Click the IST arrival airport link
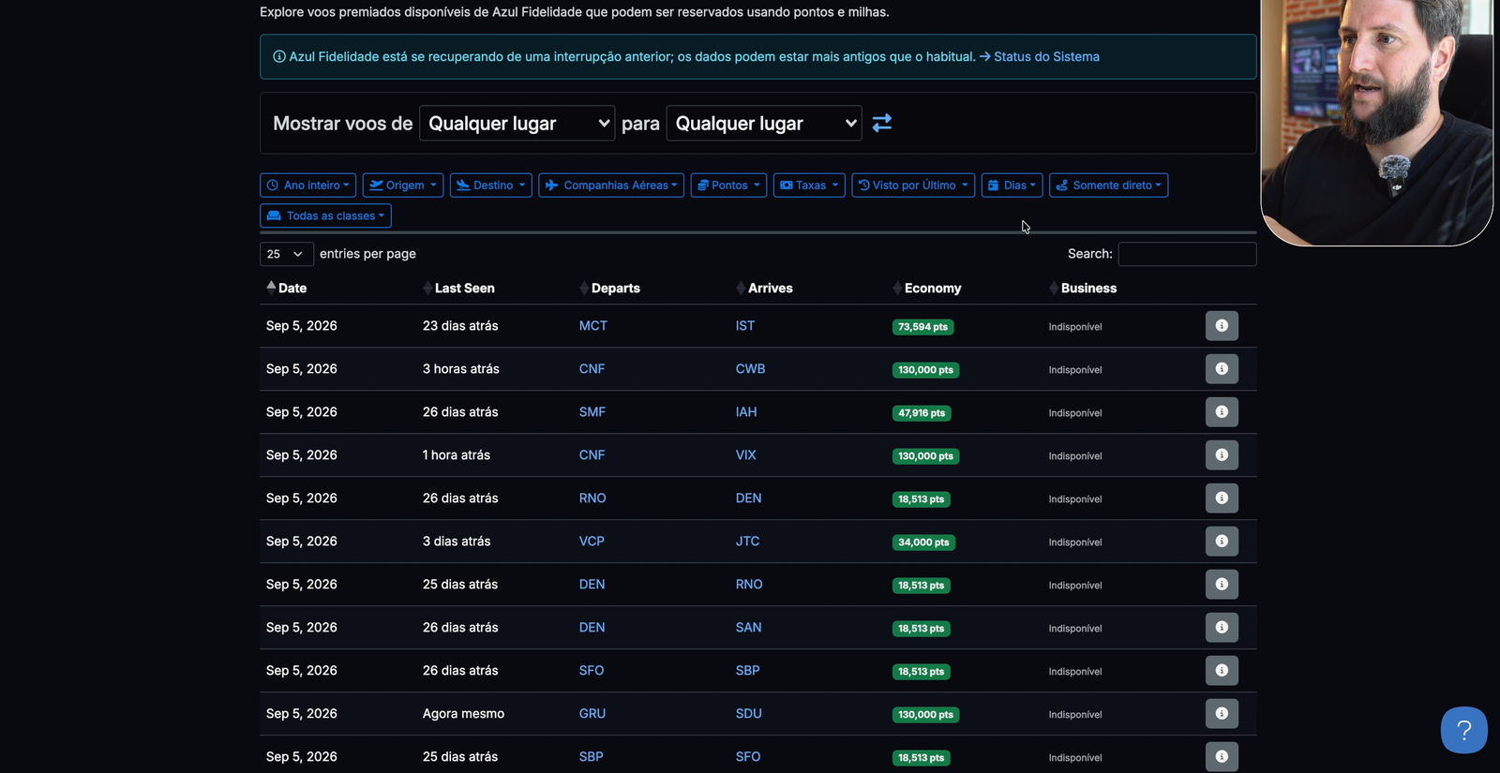Screen dimensions: 1500x773 [x=745, y=326]
